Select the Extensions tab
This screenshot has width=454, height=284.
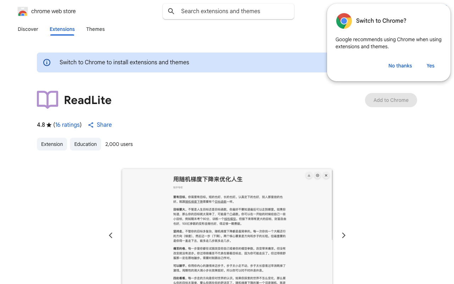coord(62,29)
